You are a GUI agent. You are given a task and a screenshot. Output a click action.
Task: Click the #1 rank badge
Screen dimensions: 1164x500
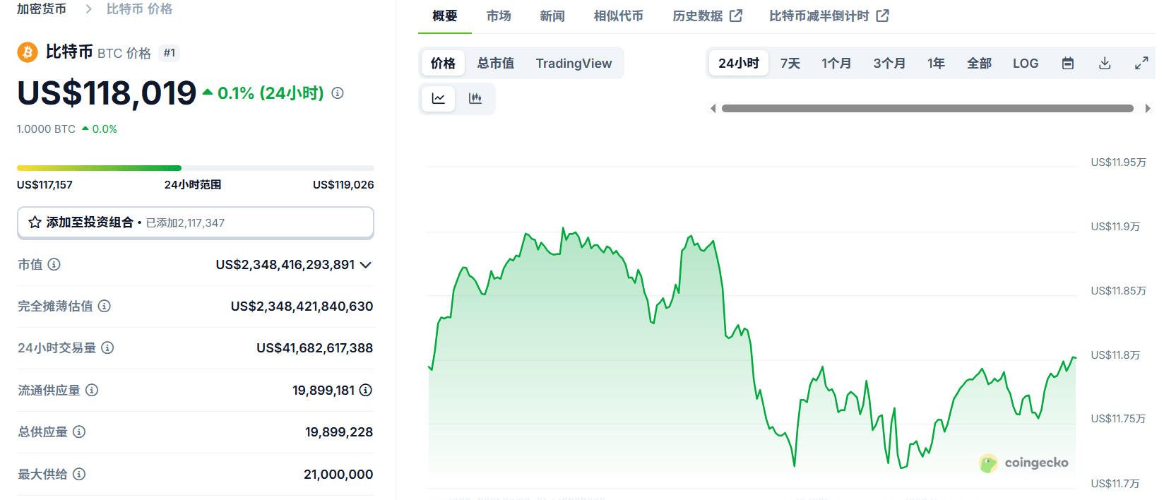pos(170,53)
